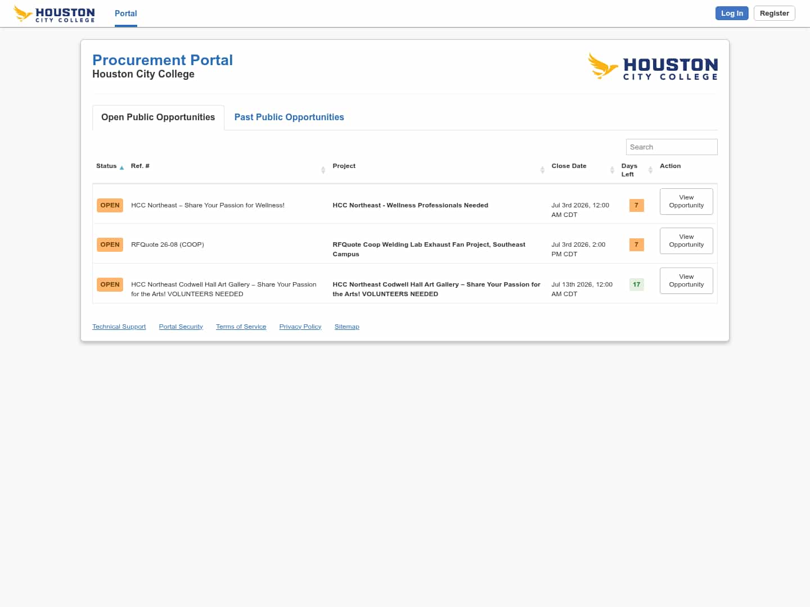Open Privacy Policy link
810x607 pixels.
pos(300,327)
